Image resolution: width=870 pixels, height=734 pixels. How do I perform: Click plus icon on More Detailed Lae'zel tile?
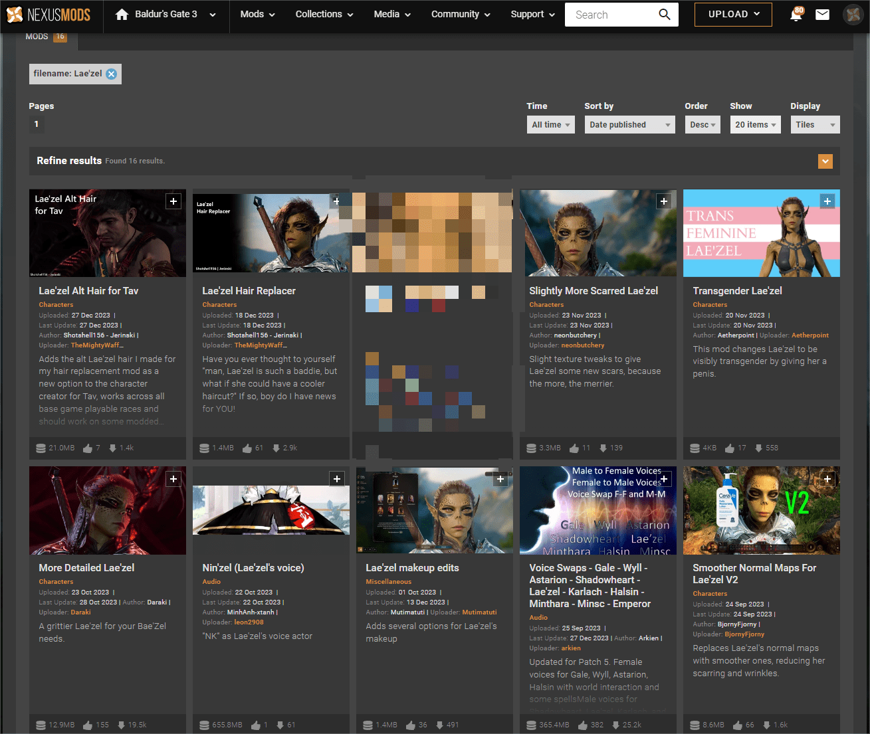(173, 479)
